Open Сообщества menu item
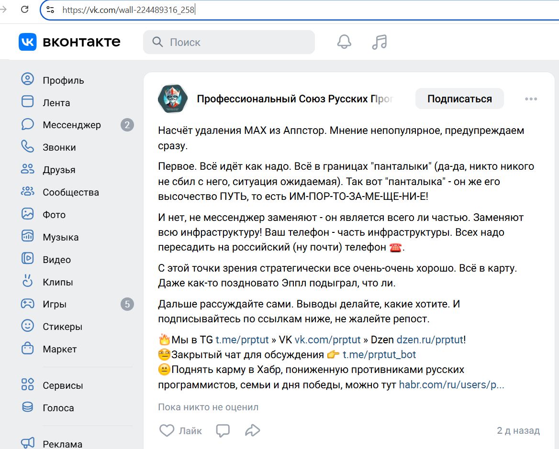The height and width of the screenshot is (449, 559). 70,192
